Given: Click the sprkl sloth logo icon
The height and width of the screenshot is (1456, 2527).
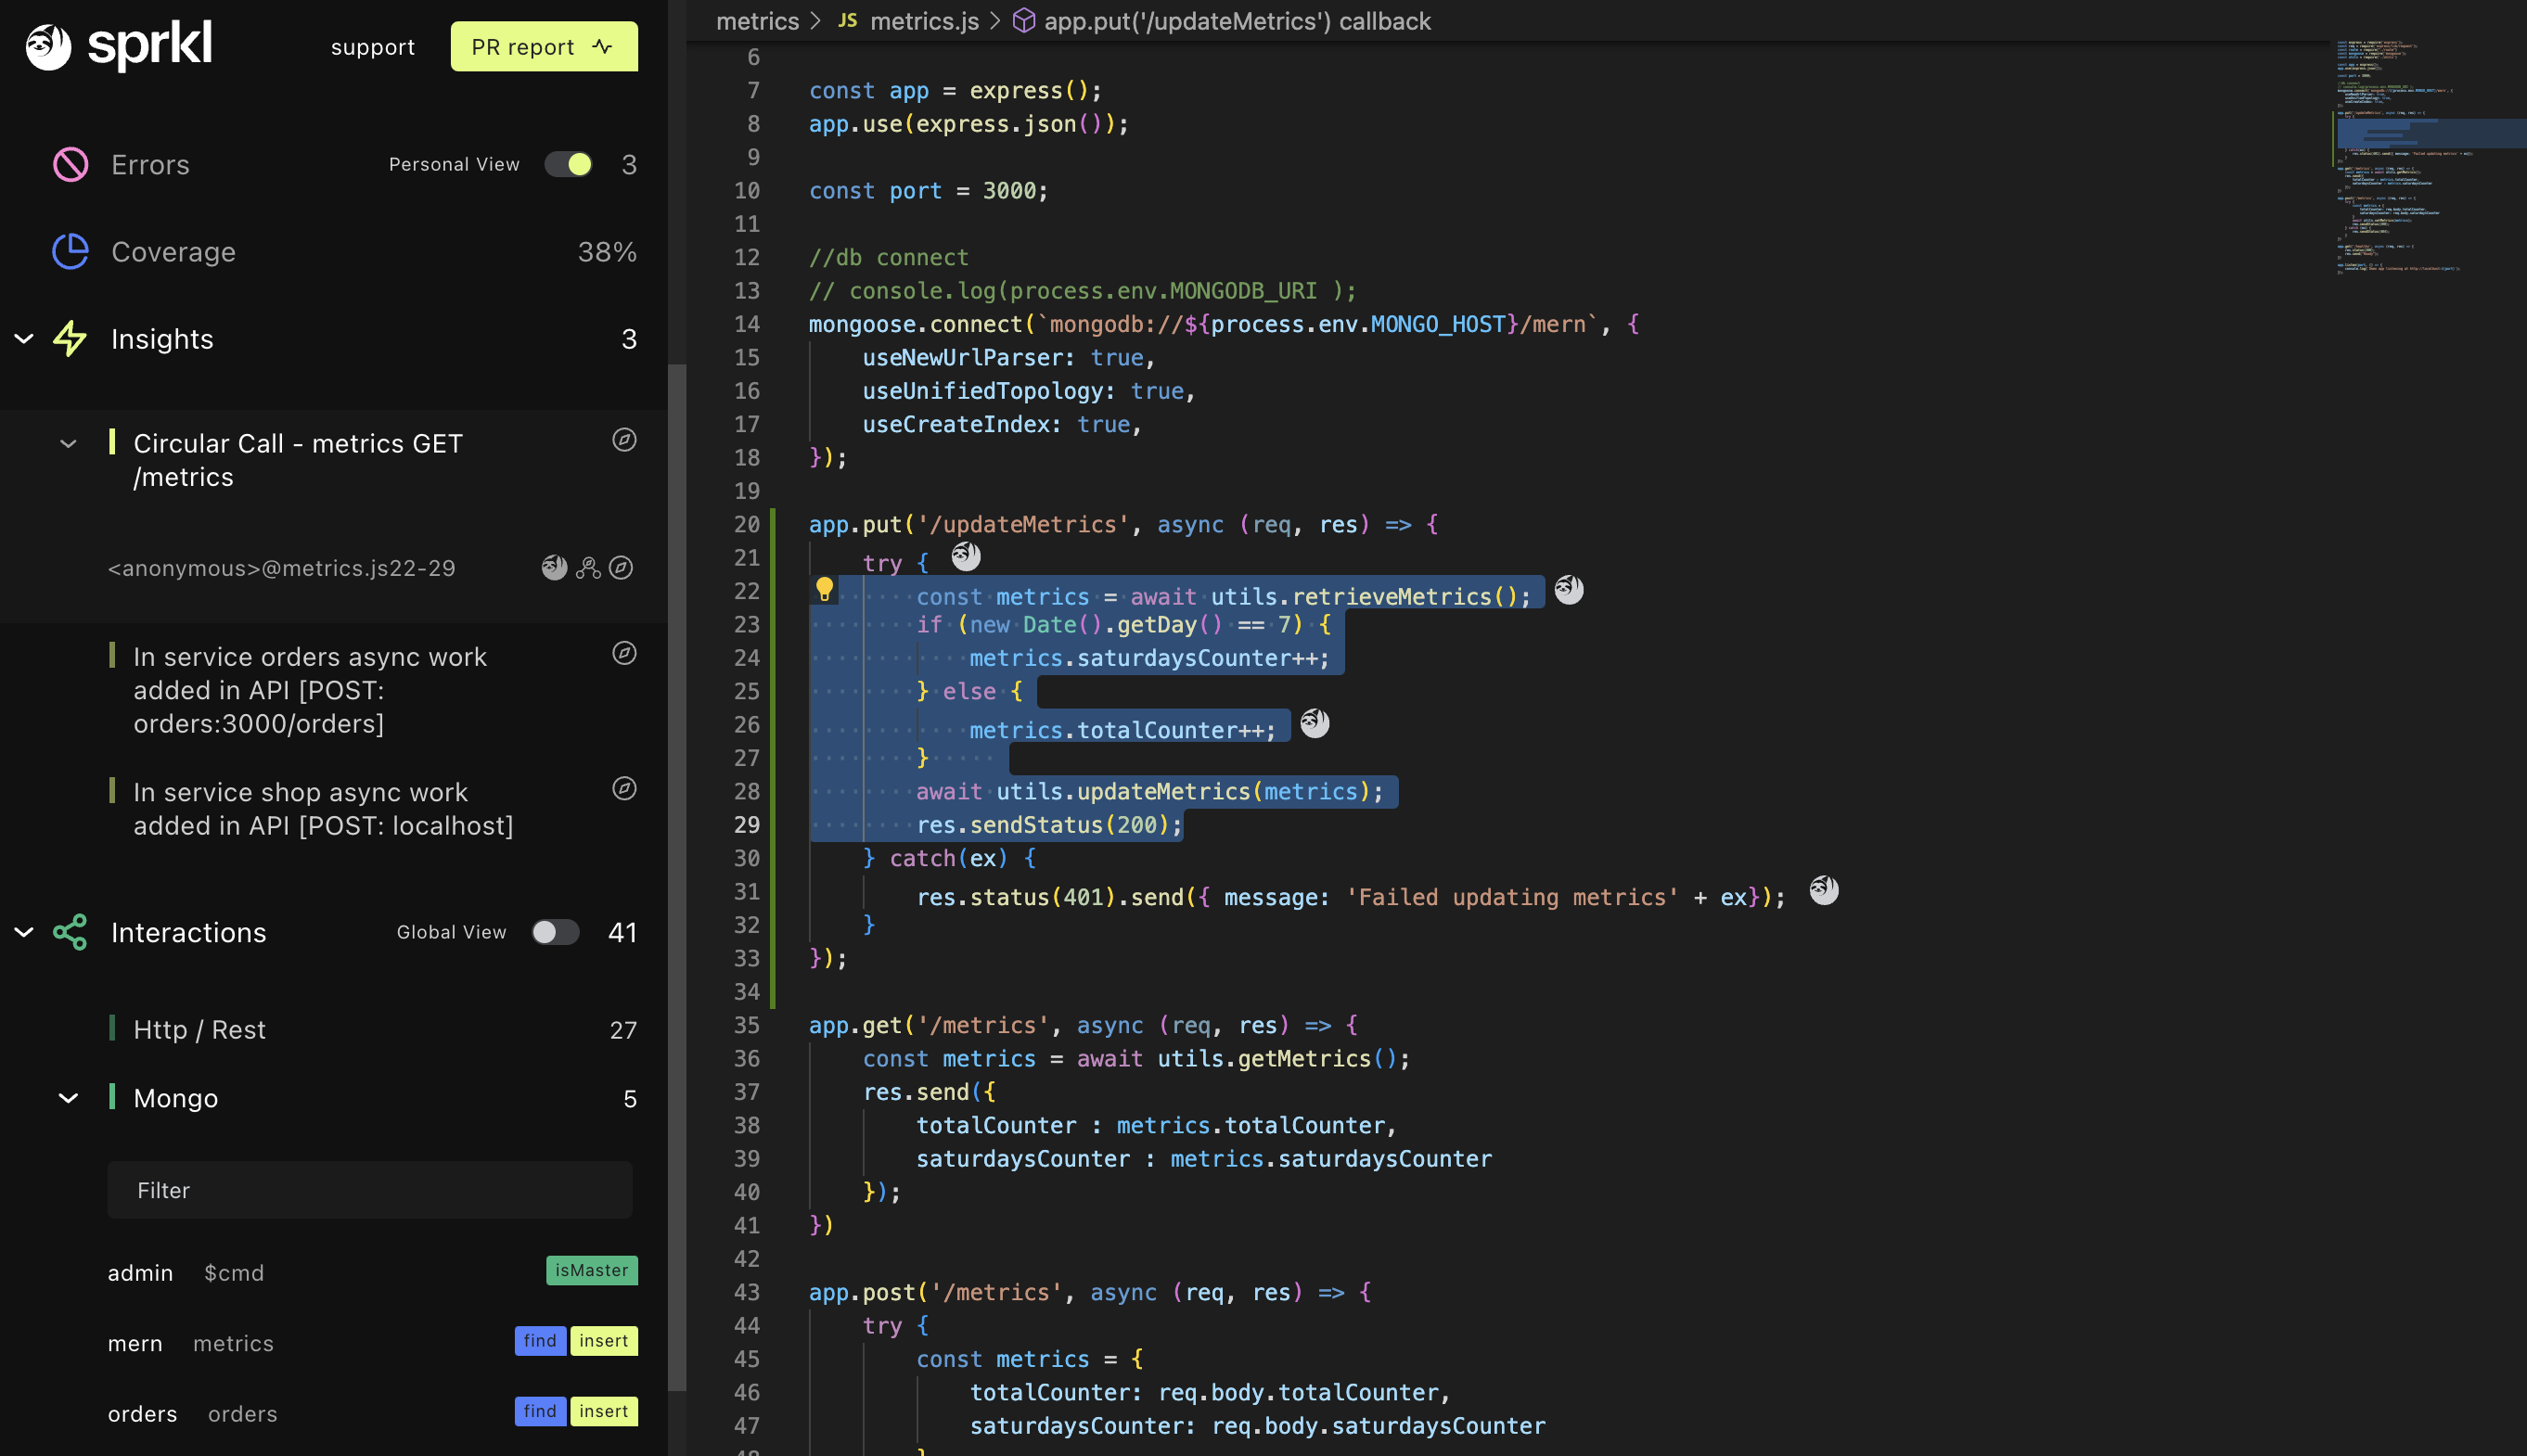Looking at the screenshot, I should click(x=48, y=46).
